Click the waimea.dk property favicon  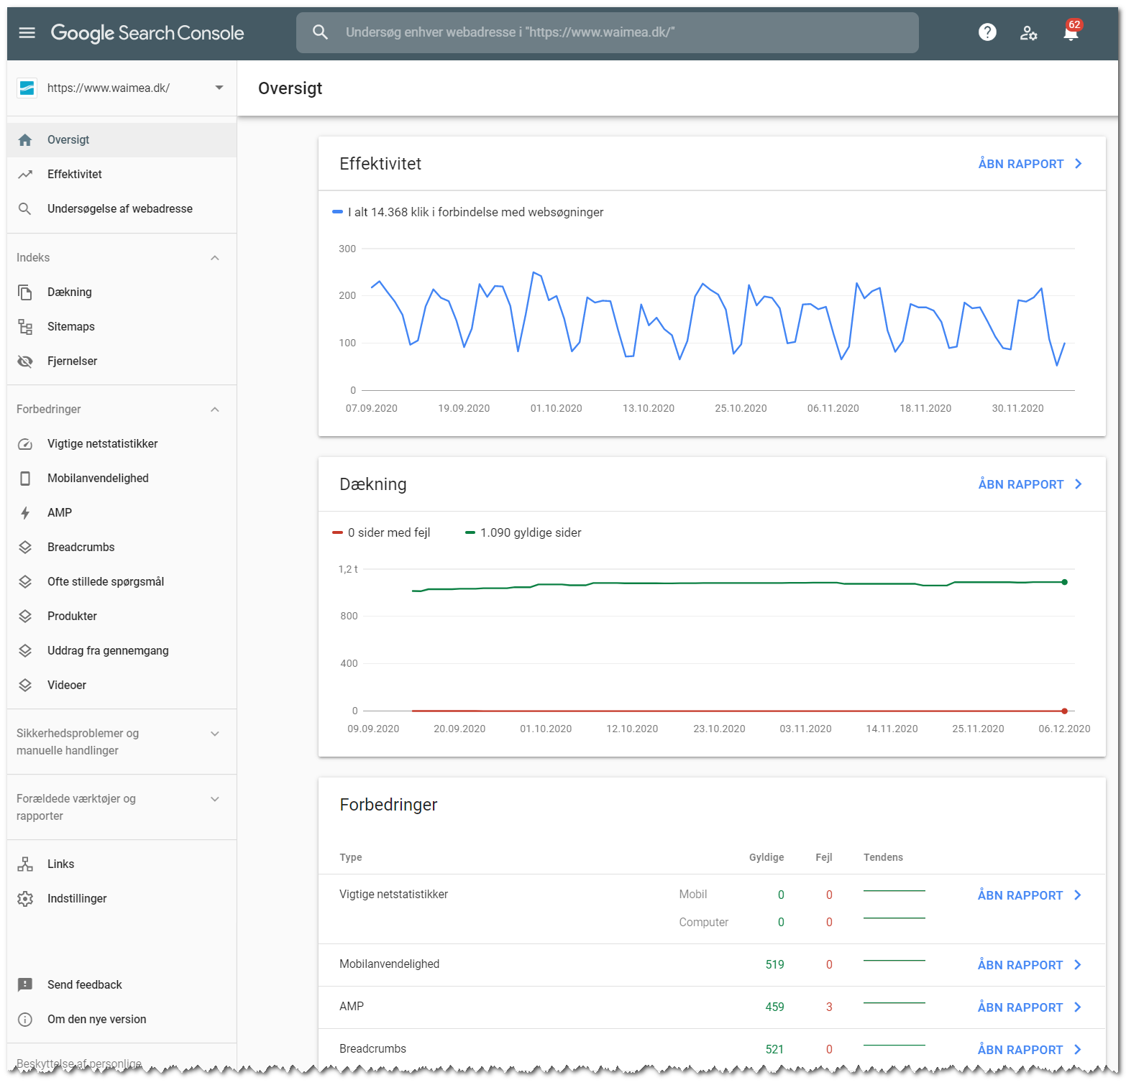(x=27, y=88)
